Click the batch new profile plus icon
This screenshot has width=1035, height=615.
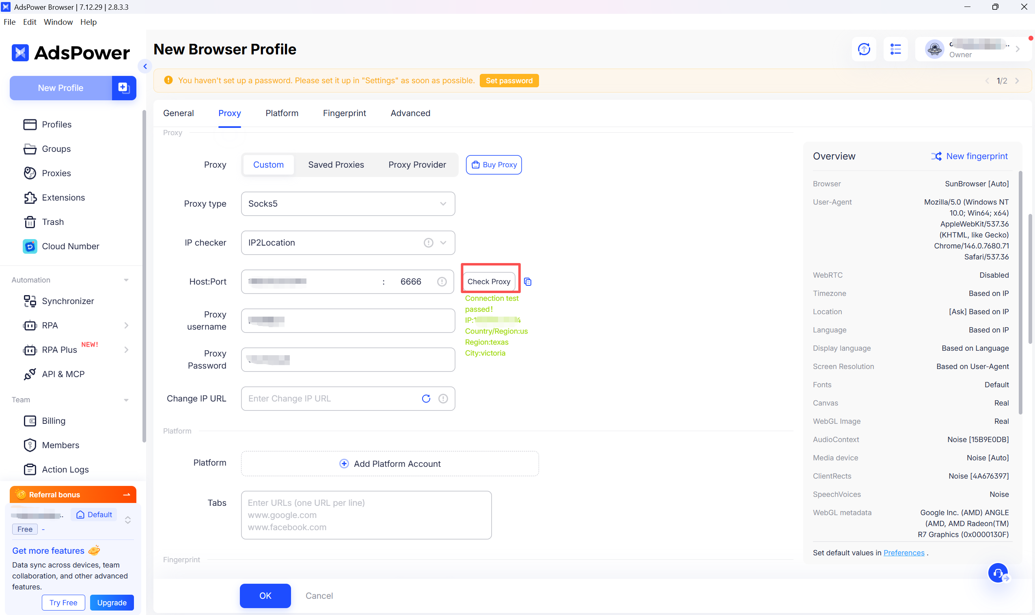point(123,88)
